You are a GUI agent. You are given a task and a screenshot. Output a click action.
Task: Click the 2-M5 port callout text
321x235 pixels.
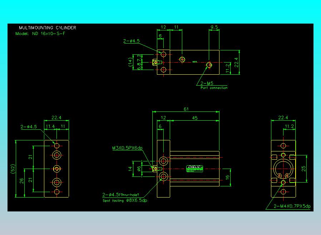(x=207, y=83)
